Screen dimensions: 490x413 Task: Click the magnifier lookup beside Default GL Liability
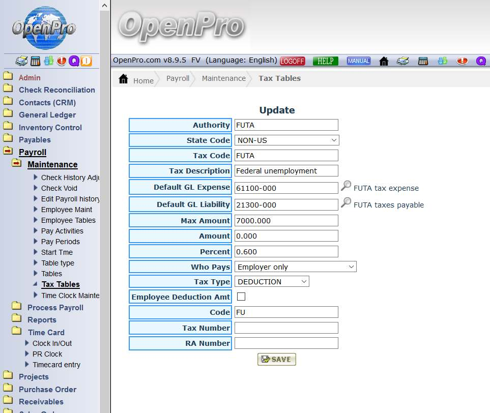coord(346,203)
